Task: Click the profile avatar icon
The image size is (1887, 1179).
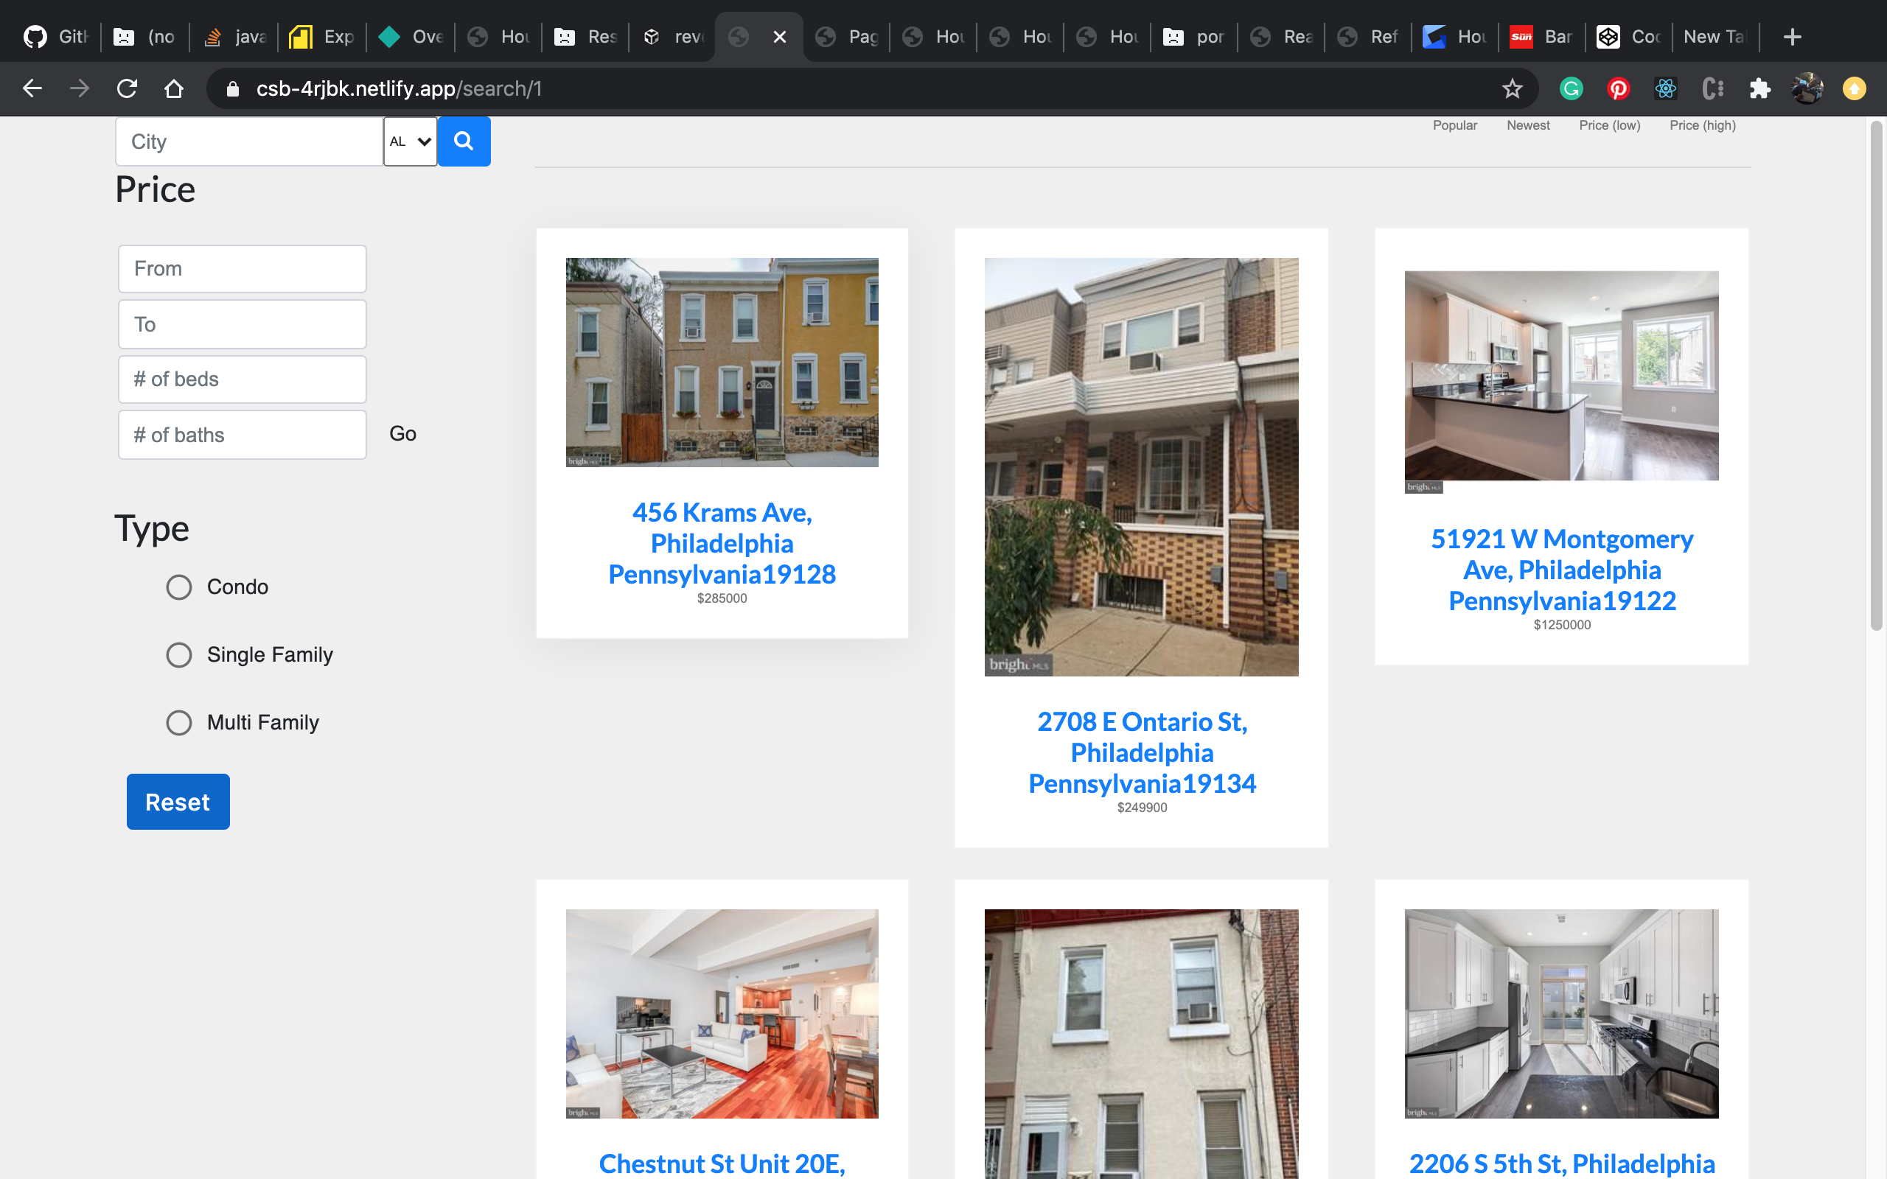Action: 1807,88
